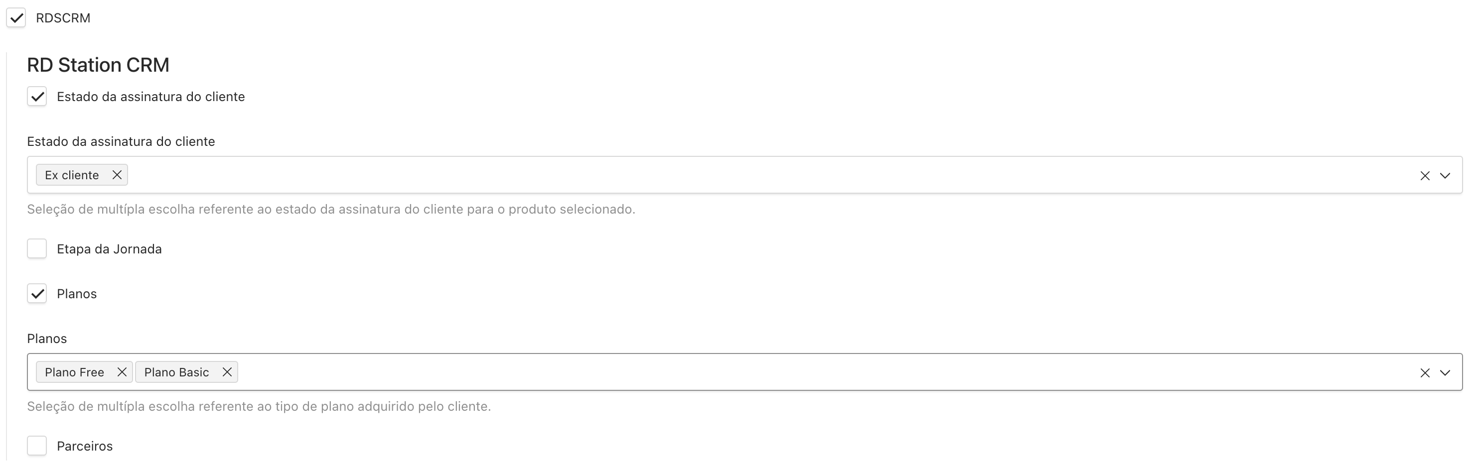Click the RD Station CRM heading
The height and width of the screenshot is (468, 1476).
coord(98,64)
